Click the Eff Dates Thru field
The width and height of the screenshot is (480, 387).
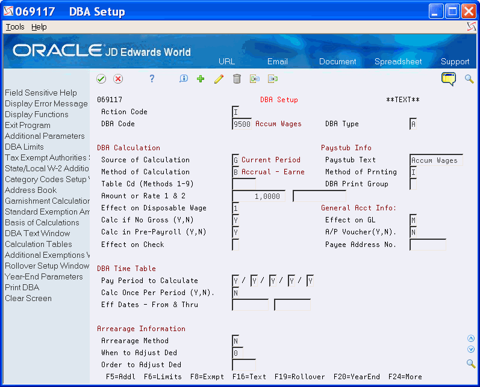click(292, 305)
